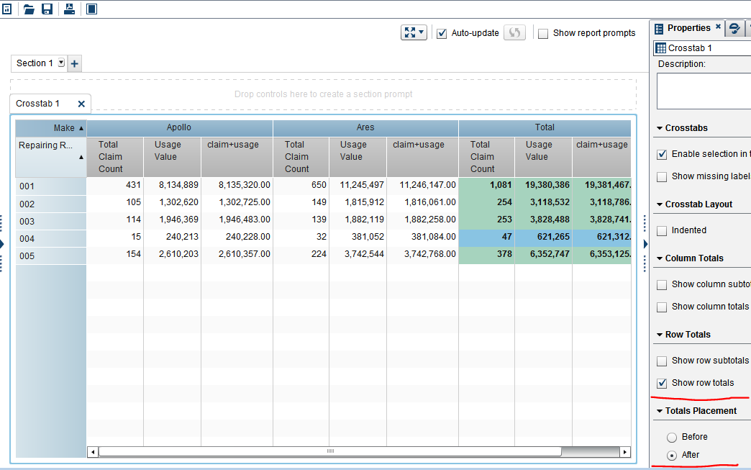Open the Crosstab 1 object selector dropdown
Viewport: 751px width, 470px height.
click(701, 48)
